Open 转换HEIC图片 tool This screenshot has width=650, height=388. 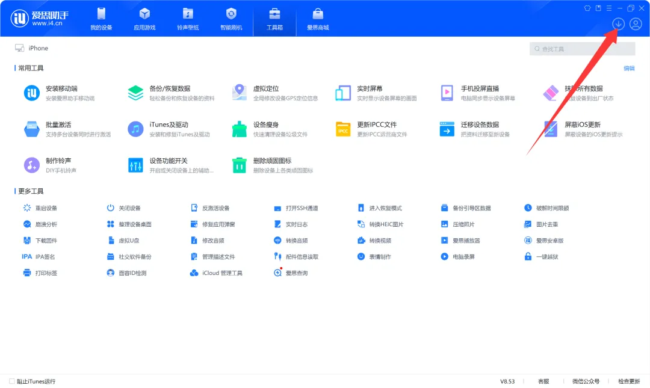[x=380, y=224]
